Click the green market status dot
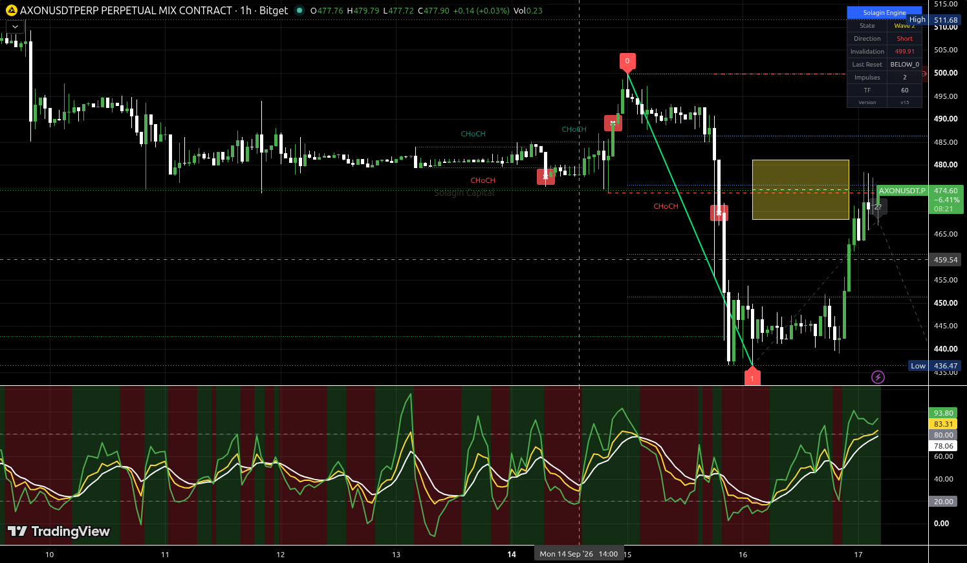 pyautogui.click(x=299, y=10)
